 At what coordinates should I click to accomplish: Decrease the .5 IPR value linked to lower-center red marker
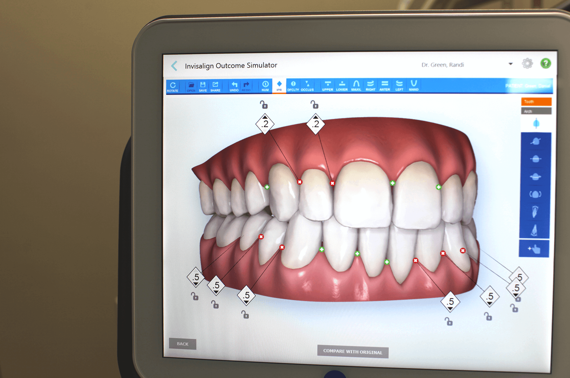tap(450, 309)
